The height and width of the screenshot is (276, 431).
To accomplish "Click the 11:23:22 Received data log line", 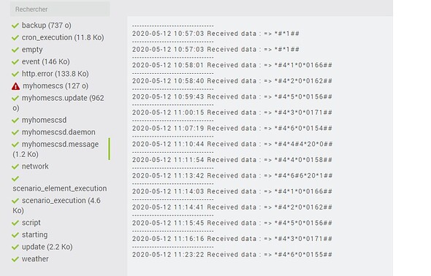I will click(x=232, y=255).
